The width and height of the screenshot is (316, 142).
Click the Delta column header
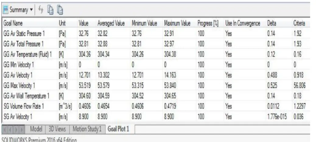[x=272, y=24]
